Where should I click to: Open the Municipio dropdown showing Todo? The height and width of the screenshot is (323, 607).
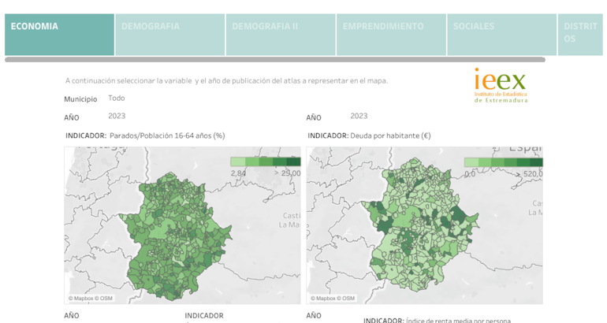[x=117, y=98]
